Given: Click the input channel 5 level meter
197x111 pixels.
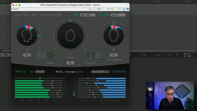Looking at the screenshot, I should [x=39, y=90].
